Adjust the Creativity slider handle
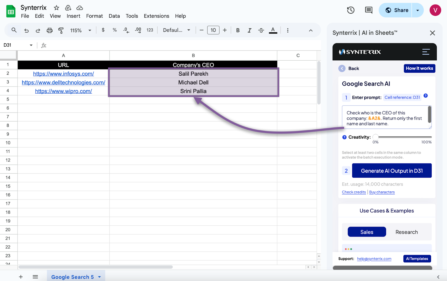The image size is (447, 281). [x=375, y=137]
